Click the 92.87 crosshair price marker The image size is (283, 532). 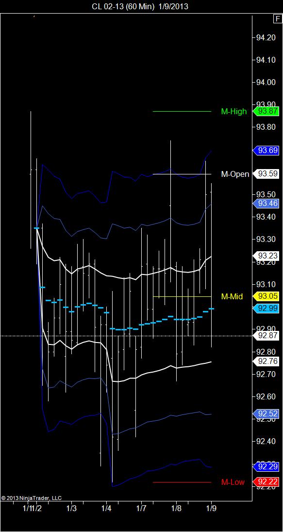266,336
